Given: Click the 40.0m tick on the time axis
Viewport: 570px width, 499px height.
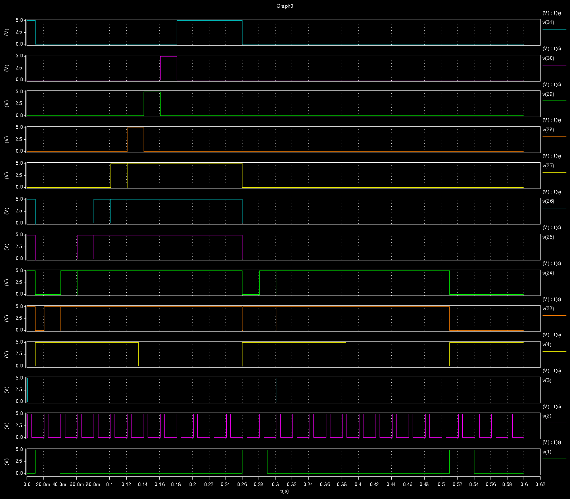Looking at the screenshot, I should [60, 484].
